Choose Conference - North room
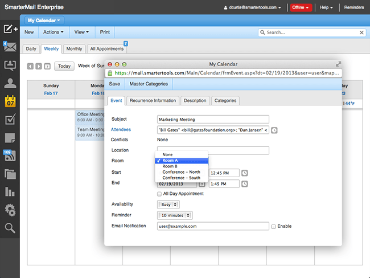Screen dimensions: 370x278 182,172
